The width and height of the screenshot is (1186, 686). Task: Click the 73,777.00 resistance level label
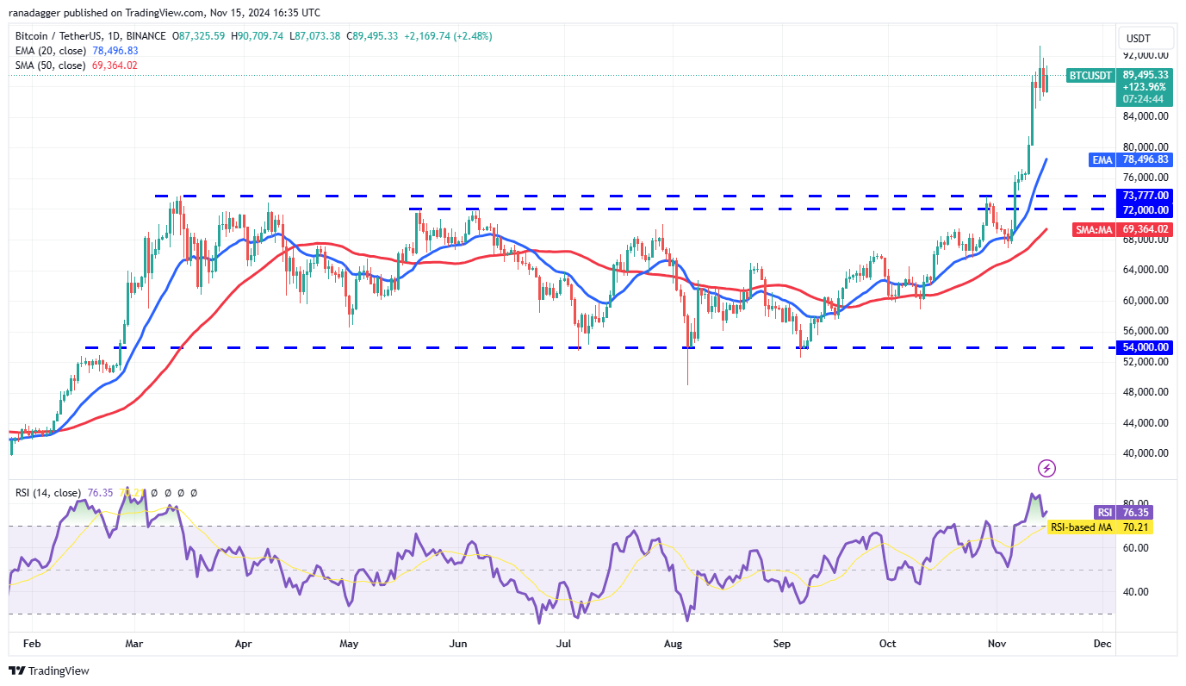1146,196
